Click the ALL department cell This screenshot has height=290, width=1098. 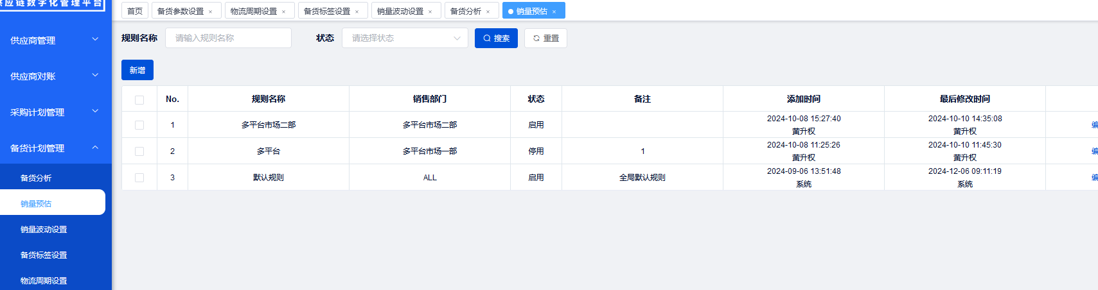pyautogui.click(x=430, y=178)
